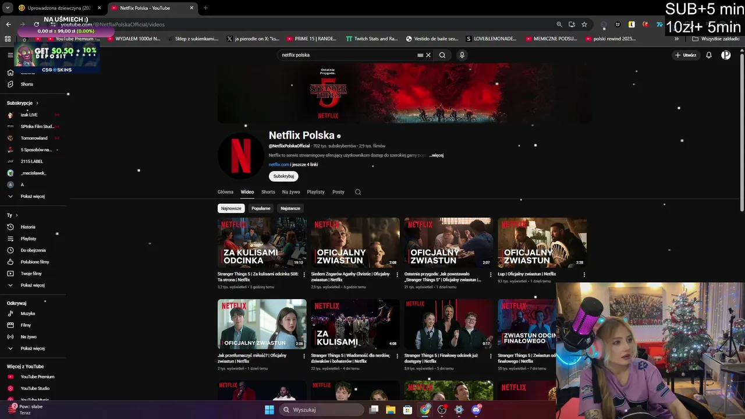Go back with browser back arrow
Screen dimensions: 745x419
pyautogui.click(x=8, y=24)
